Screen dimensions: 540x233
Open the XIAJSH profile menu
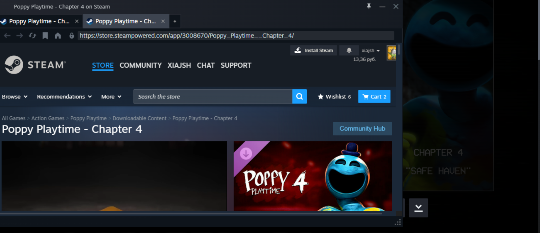point(179,65)
